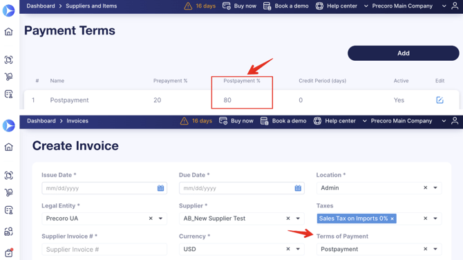Viewport: 463px width, 260px height.
Task: Go to Suppliers and Items breadcrumb
Action: [91, 6]
